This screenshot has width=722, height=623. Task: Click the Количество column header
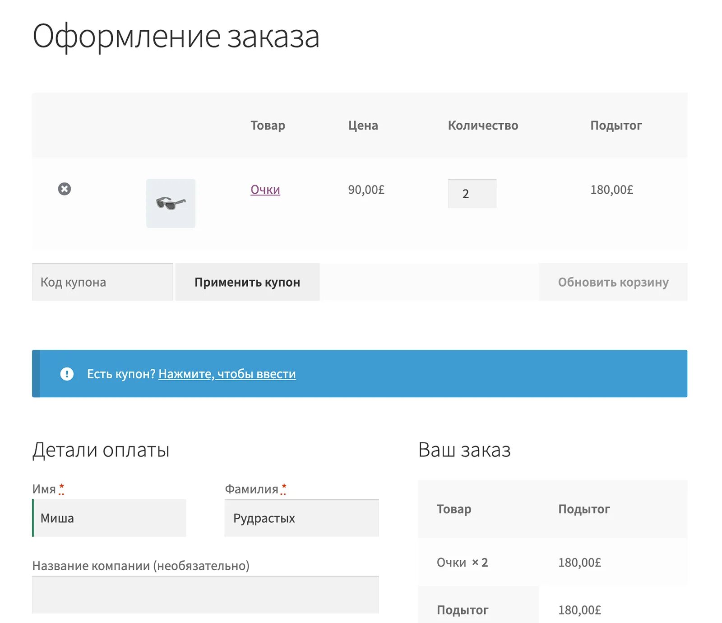coord(483,126)
